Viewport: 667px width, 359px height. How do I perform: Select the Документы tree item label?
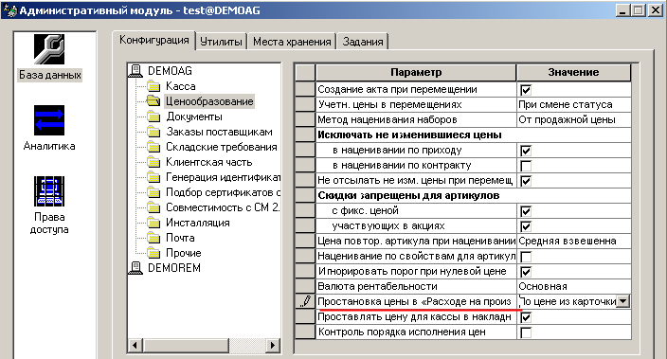coord(194,117)
